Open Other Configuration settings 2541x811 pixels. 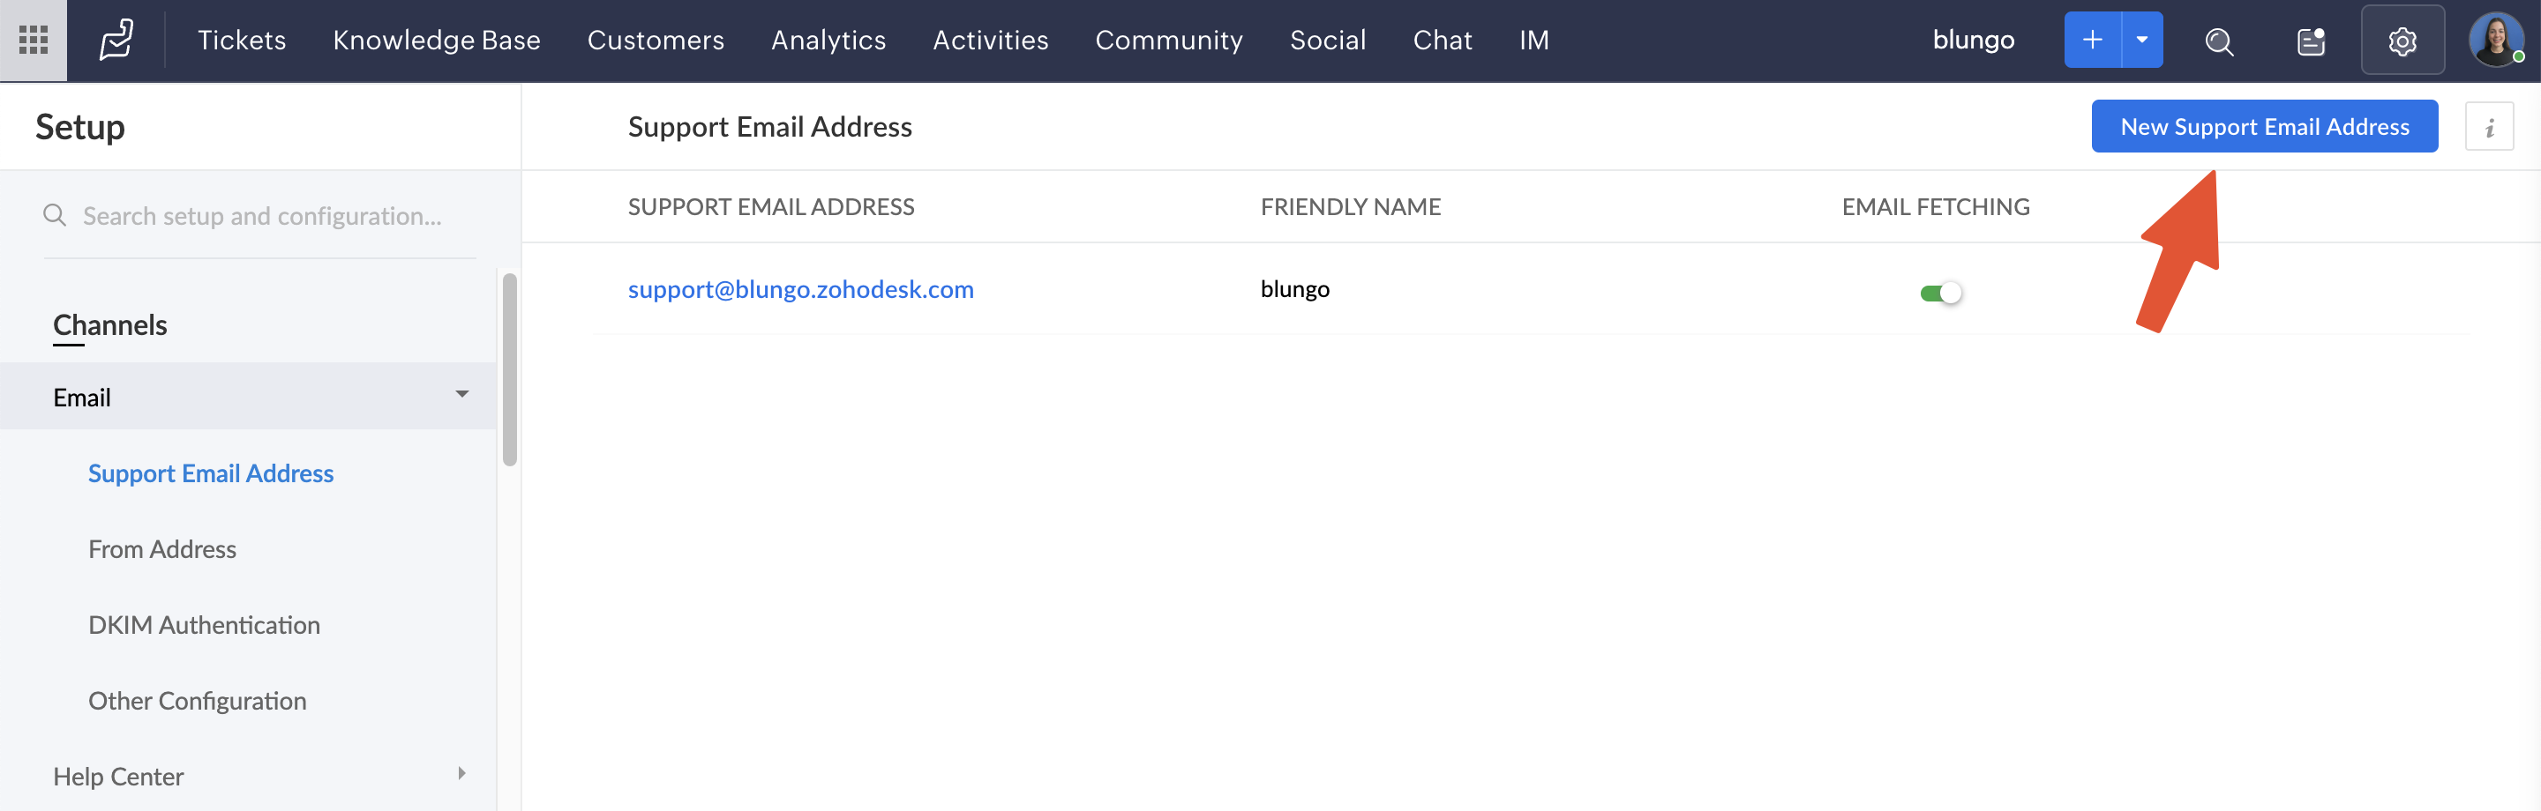(x=198, y=701)
